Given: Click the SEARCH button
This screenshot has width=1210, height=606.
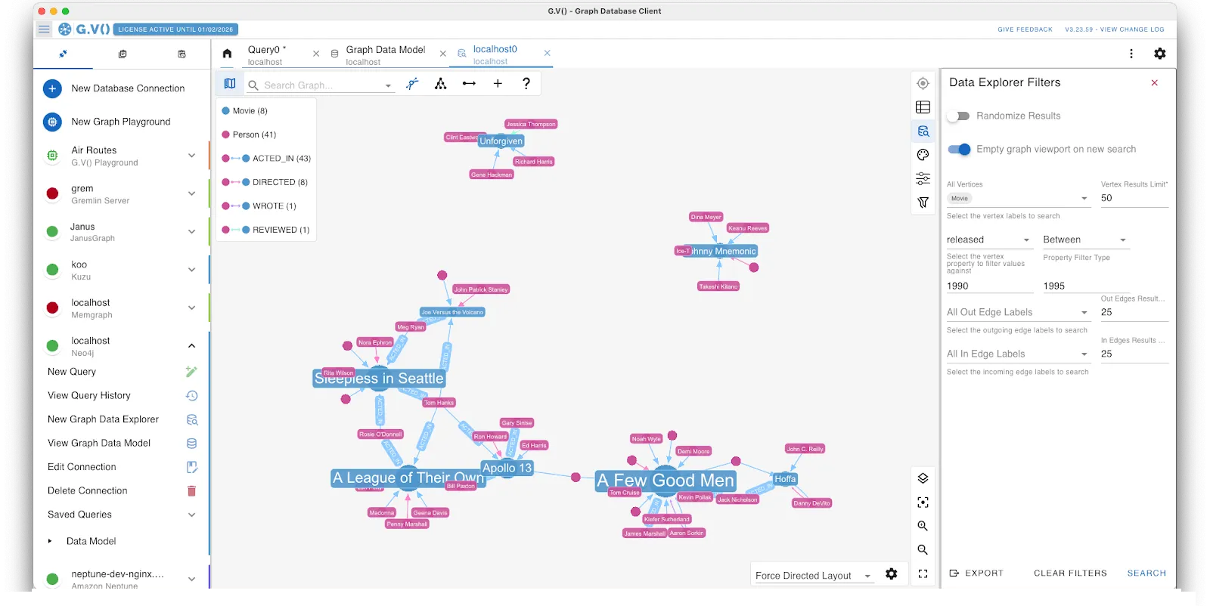Looking at the screenshot, I should click(x=1146, y=574).
